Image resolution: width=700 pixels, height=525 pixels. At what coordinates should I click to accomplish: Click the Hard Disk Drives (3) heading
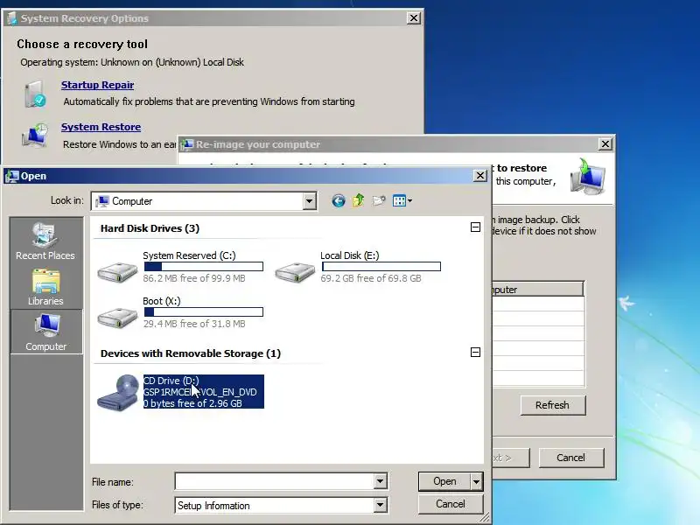(150, 228)
